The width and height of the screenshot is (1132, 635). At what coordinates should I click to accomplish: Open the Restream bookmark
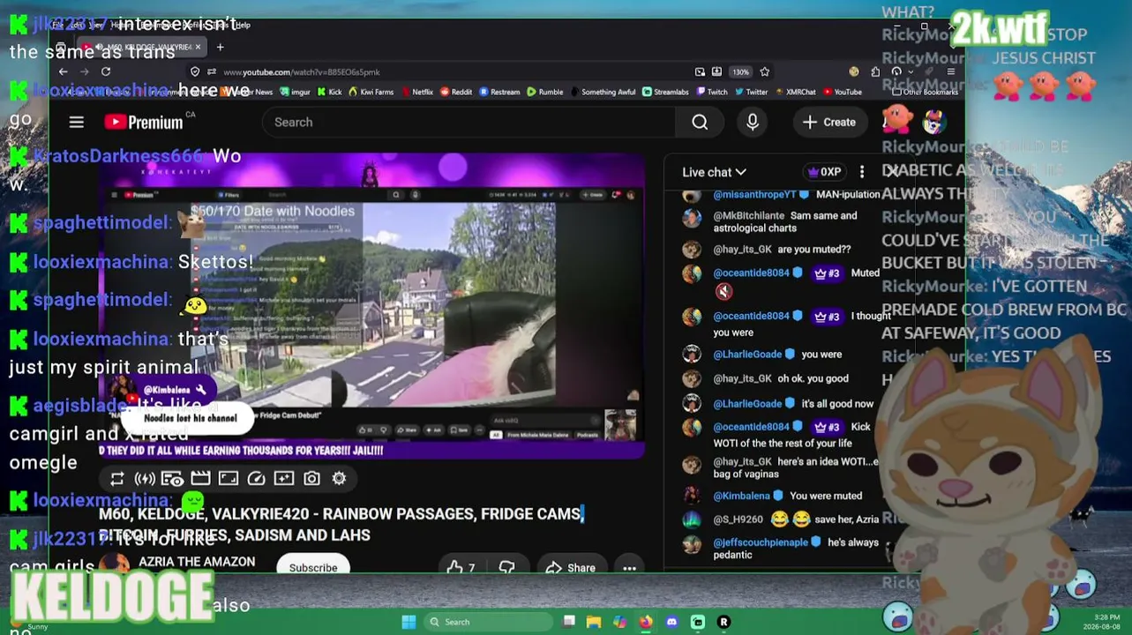point(500,92)
